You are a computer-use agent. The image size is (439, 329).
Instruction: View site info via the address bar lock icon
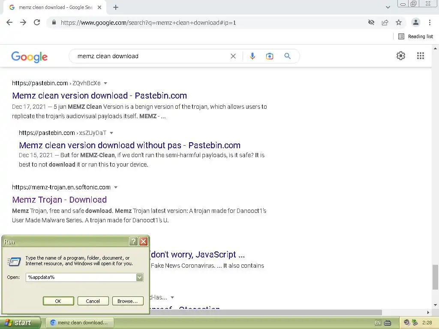(54, 22)
